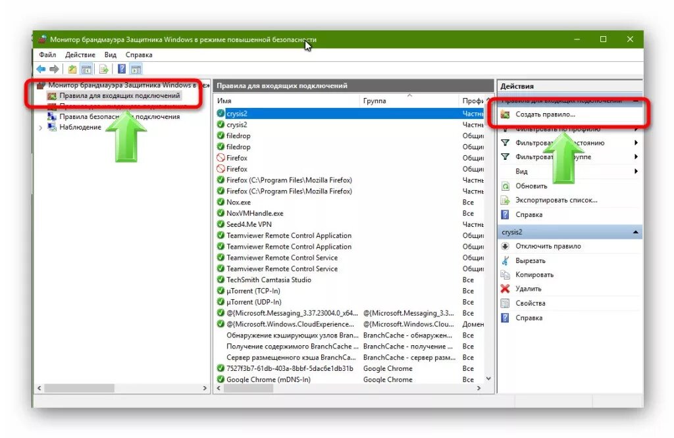Screen dimensions: 674x438
Task: Select Наблюдение tree node
Action: 80,127
